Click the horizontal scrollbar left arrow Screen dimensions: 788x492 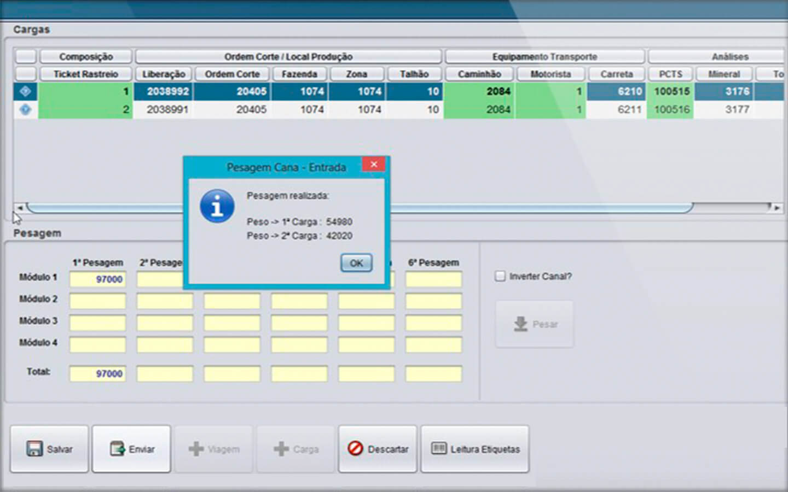[x=20, y=208]
